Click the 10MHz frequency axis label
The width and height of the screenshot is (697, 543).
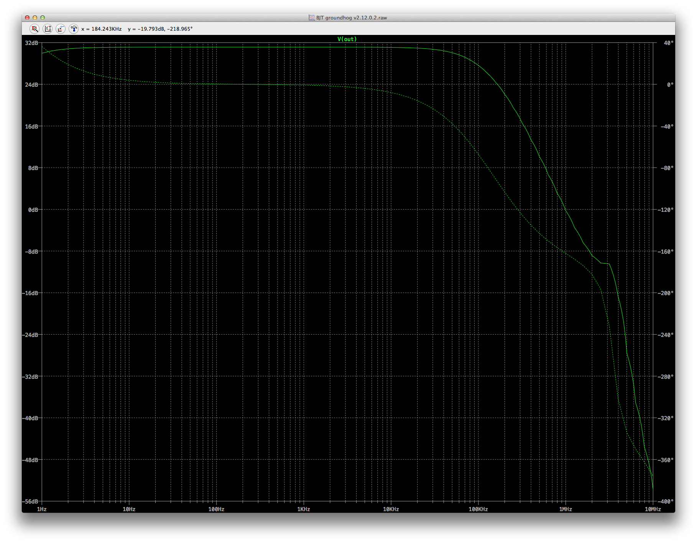653,509
